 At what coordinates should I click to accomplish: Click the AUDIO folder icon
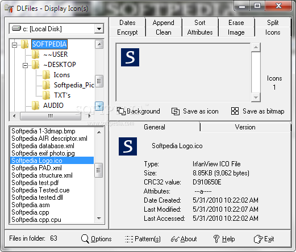click(35, 106)
